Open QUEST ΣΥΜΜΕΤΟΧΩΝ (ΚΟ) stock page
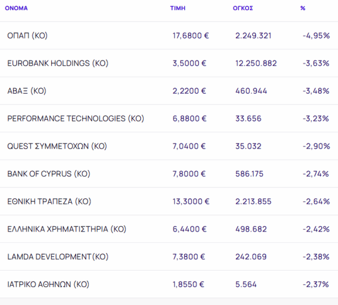The height and width of the screenshot is (305, 338). pos(57,146)
